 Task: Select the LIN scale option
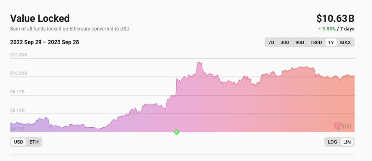tap(347, 142)
